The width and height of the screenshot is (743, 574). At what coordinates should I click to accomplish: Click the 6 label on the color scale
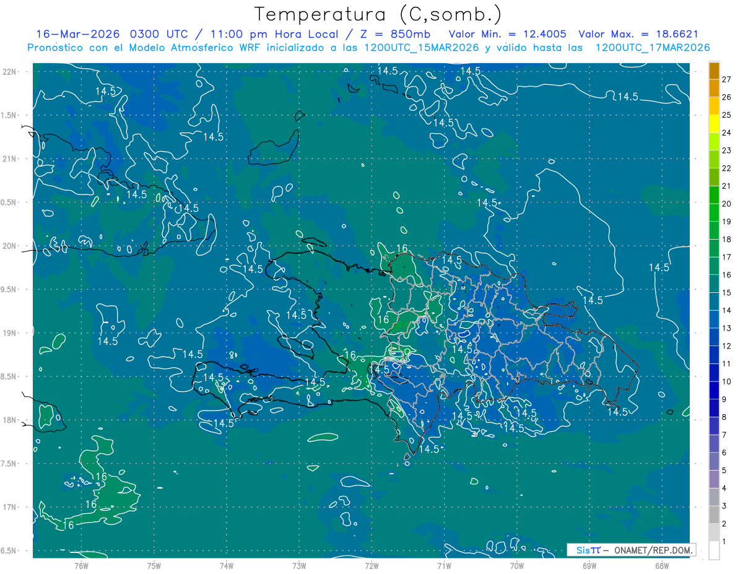click(x=724, y=453)
